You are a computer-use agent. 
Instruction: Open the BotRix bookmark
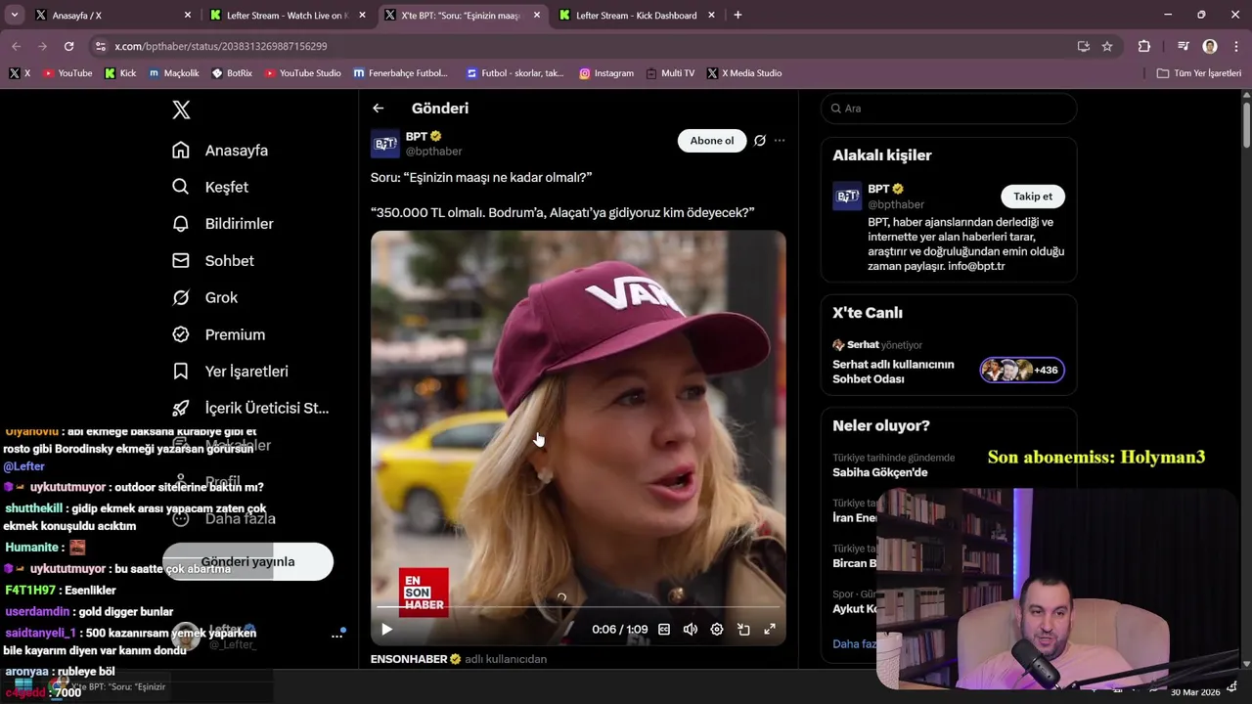coord(232,73)
